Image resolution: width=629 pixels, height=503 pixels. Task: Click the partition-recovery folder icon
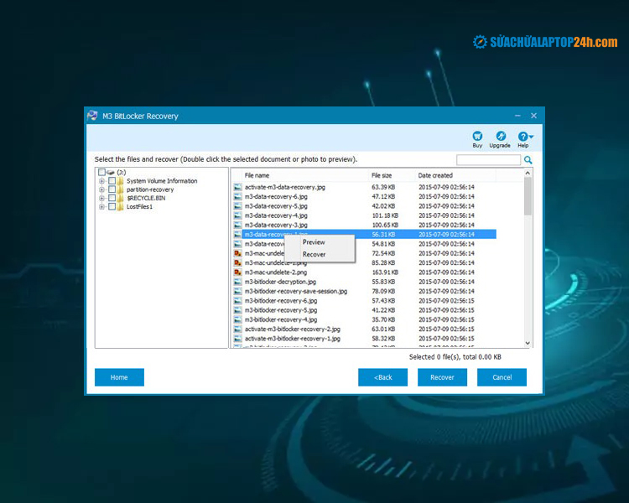[x=120, y=189]
